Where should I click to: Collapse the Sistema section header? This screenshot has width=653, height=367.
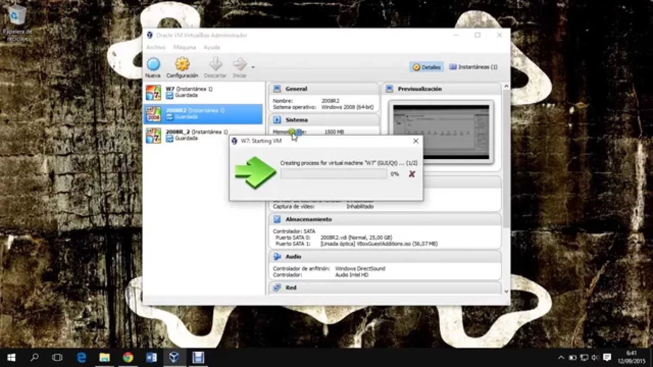[324, 120]
